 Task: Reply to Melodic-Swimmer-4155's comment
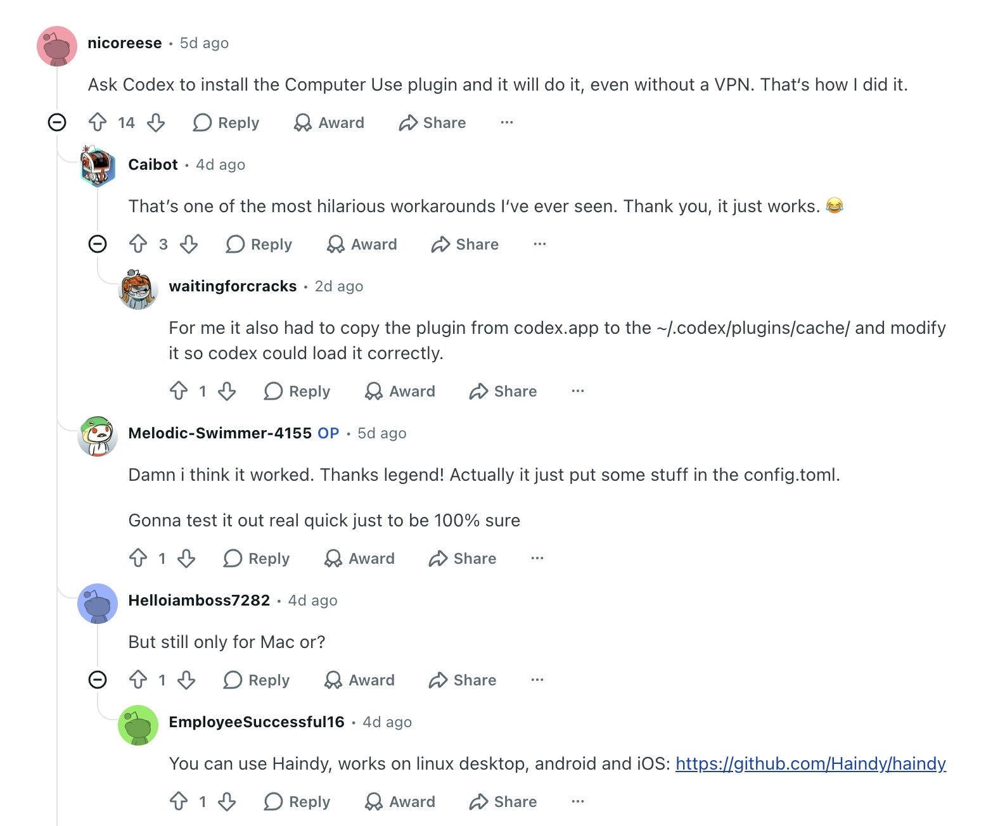click(257, 558)
